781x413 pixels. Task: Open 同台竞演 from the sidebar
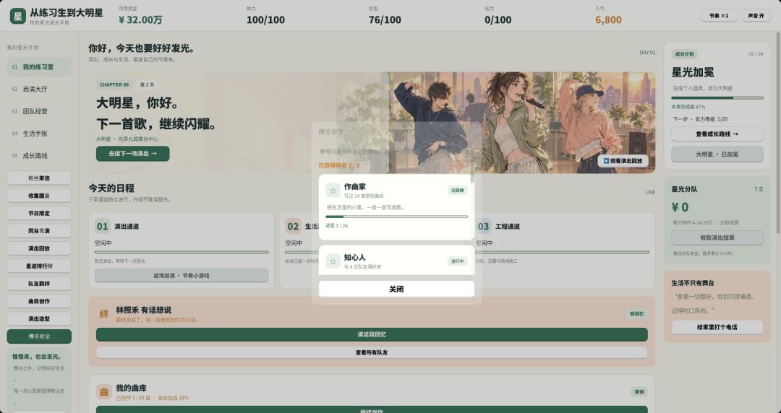(x=39, y=231)
